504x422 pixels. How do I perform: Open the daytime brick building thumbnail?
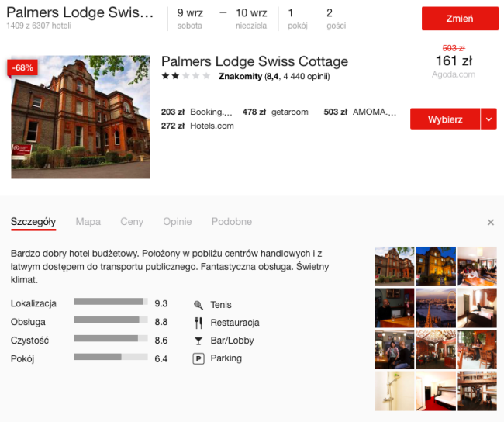coord(395,266)
